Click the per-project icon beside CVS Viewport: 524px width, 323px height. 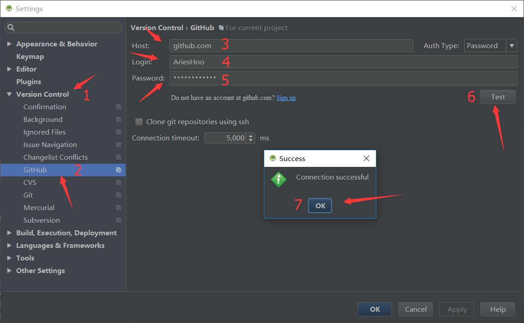click(x=118, y=182)
